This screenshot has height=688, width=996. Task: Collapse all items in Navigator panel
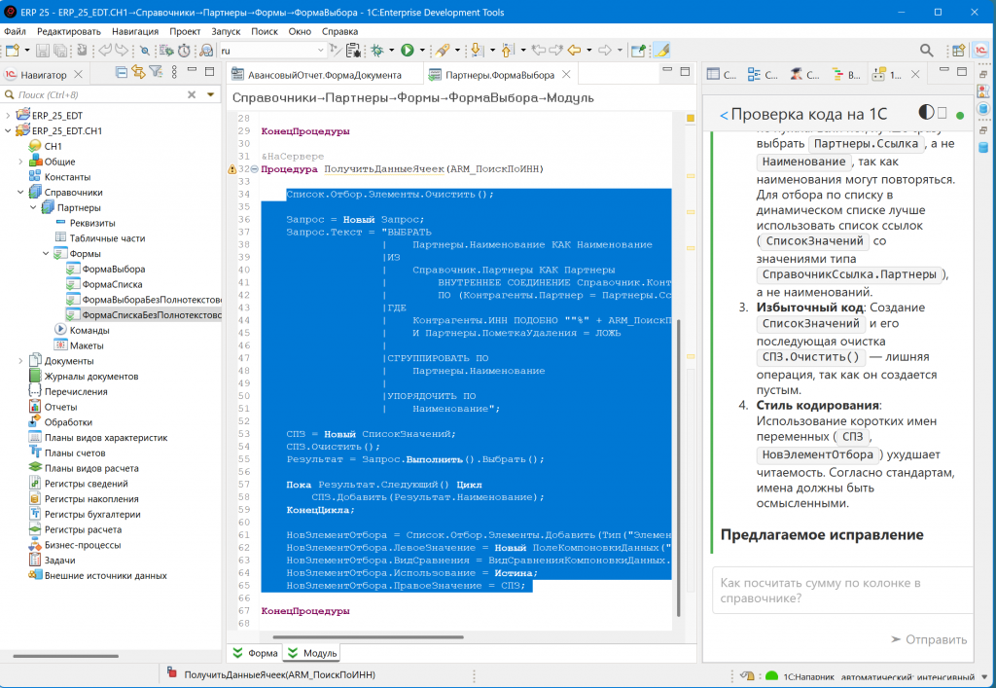122,73
